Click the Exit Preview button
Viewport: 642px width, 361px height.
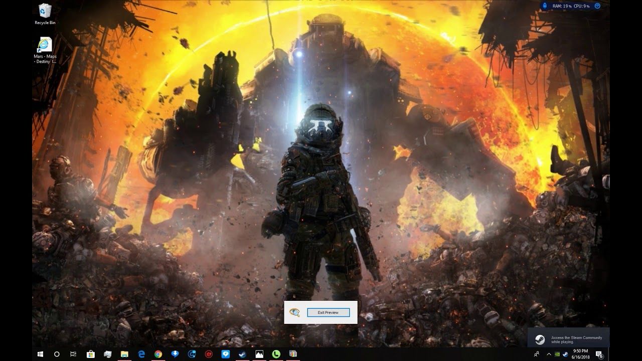pos(329,312)
